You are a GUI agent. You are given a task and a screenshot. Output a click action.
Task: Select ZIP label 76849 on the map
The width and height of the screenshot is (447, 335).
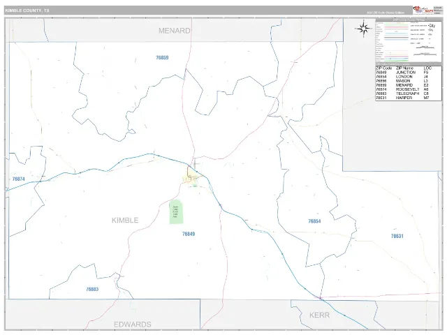click(x=189, y=234)
